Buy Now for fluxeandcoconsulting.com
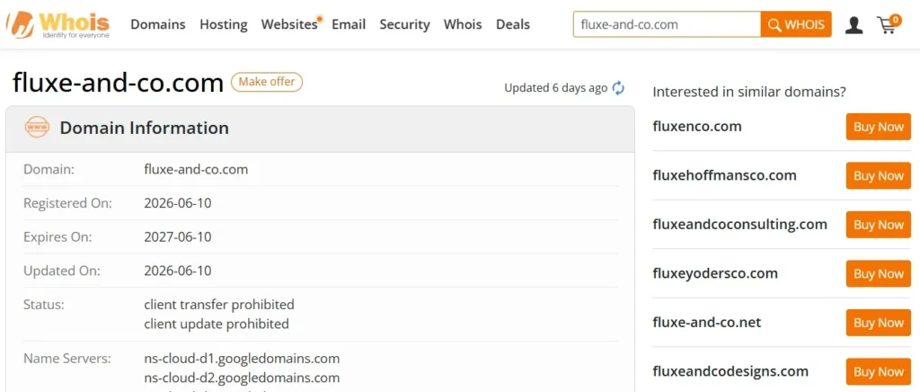 pos(879,225)
